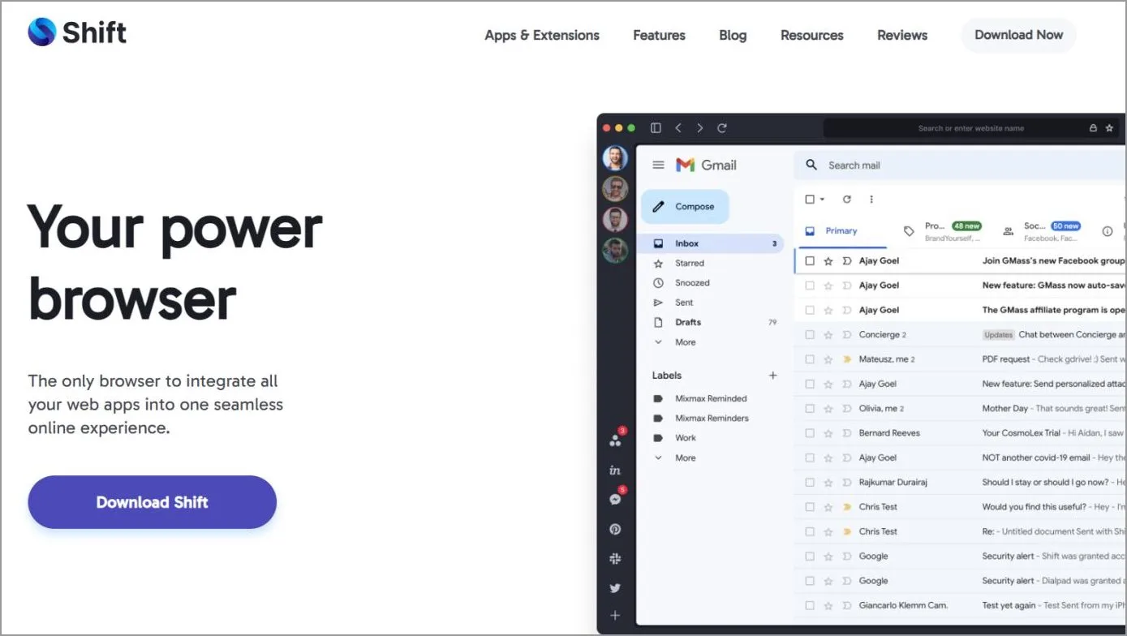Toggle importance marker on Mateusz PDF request email
Image resolution: width=1127 pixels, height=636 pixels.
point(846,359)
